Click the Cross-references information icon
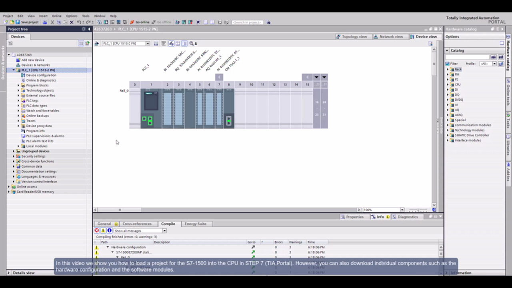 (137, 224)
